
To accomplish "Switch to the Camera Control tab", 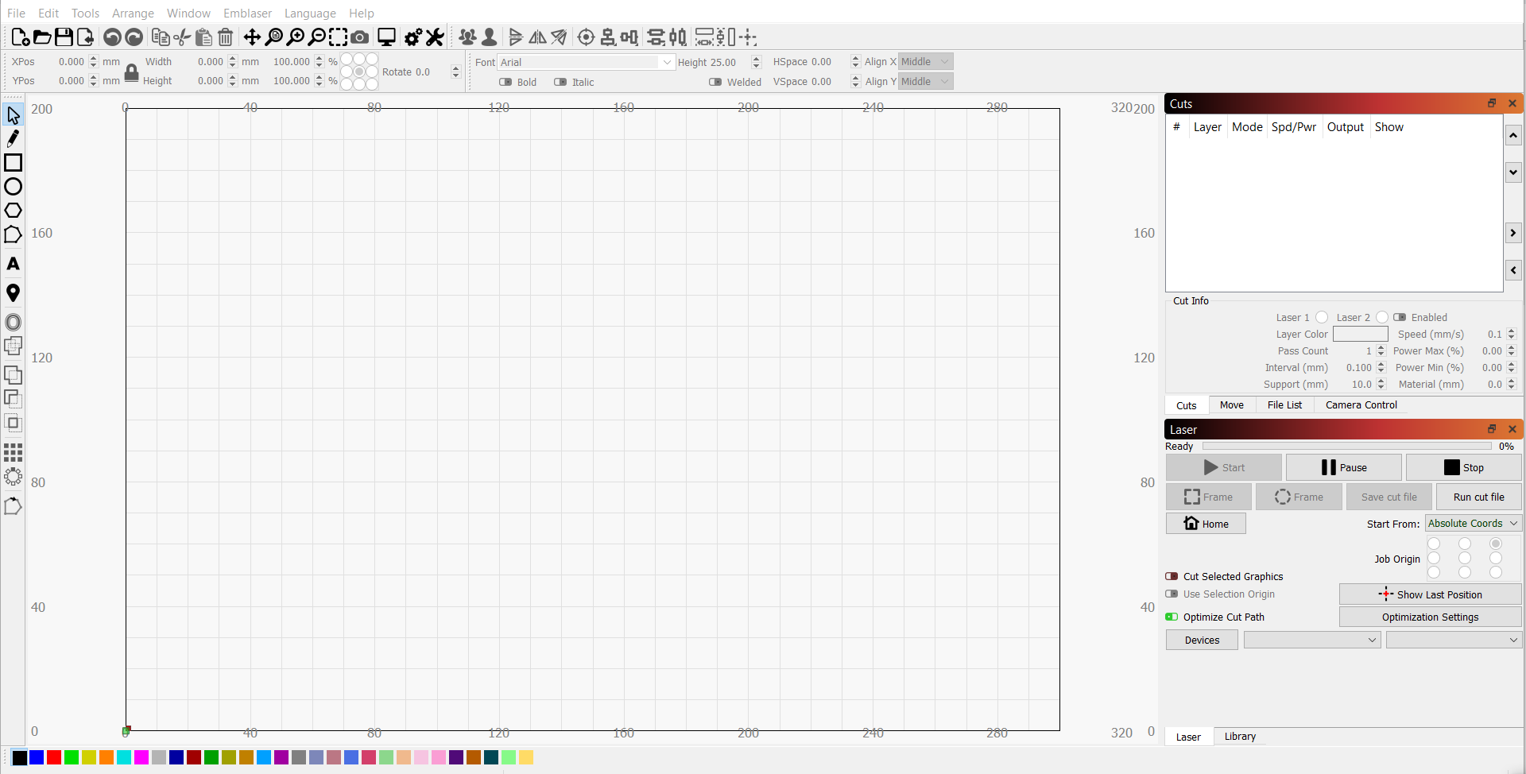I will tap(1361, 404).
